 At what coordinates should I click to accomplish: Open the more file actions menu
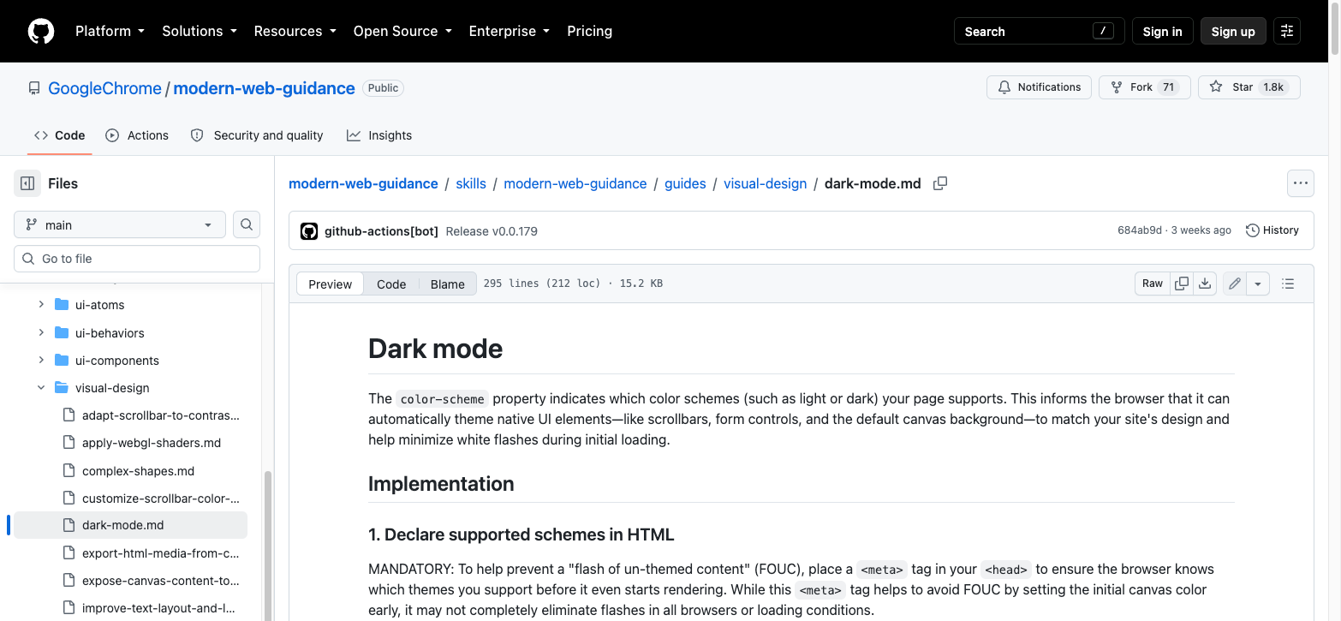tap(1301, 183)
